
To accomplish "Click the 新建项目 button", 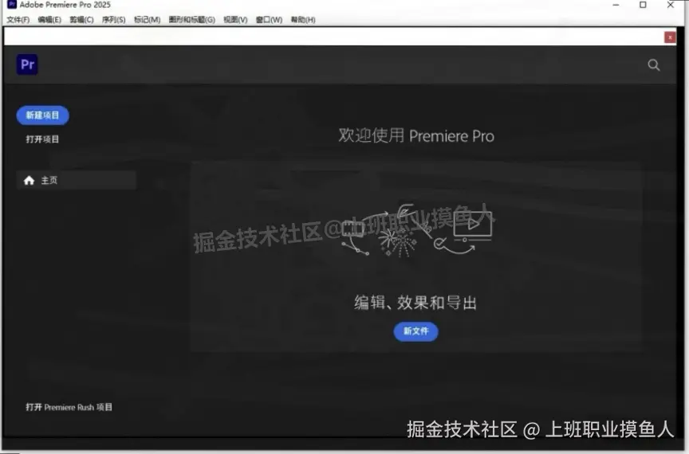I will [42, 115].
